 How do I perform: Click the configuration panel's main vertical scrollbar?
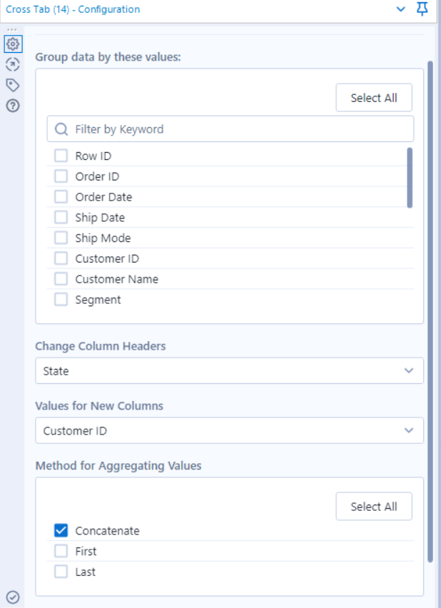coord(430,311)
